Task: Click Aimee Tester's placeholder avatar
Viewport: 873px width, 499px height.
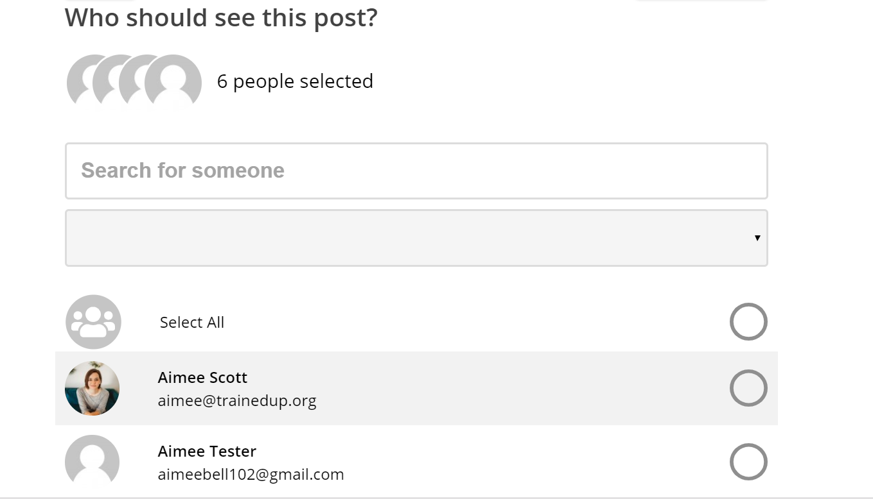Action: coord(93,461)
